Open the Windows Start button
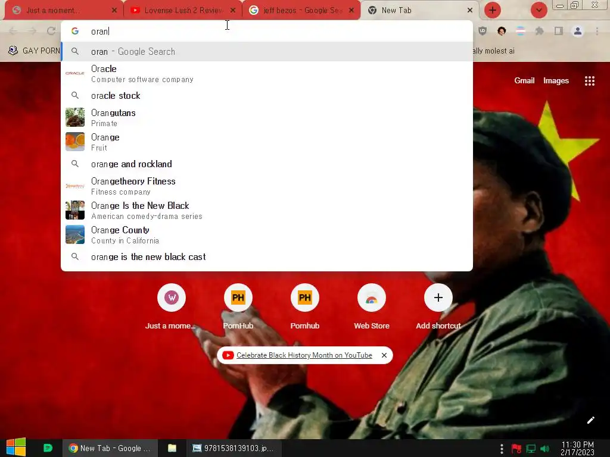Image resolution: width=610 pixels, height=457 pixels. click(16, 447)
